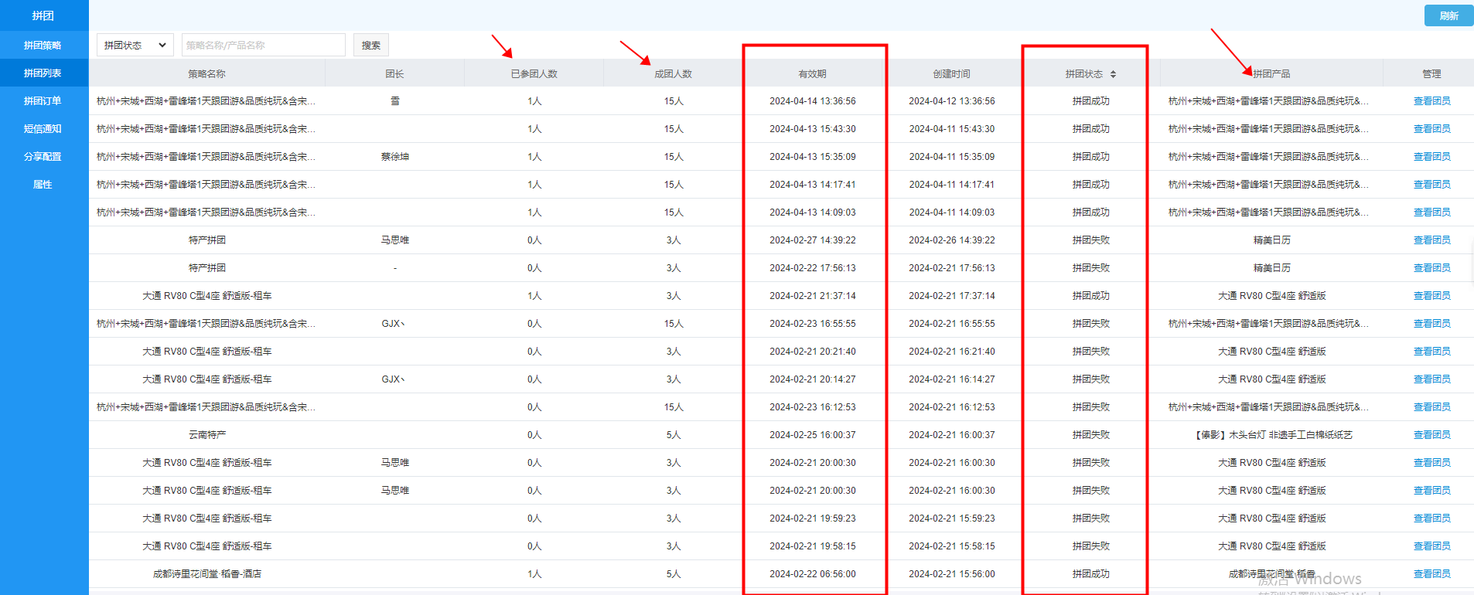The image size is (1474, 595).
Task: Open 分享配置 sidebar item
Action: 43,157
